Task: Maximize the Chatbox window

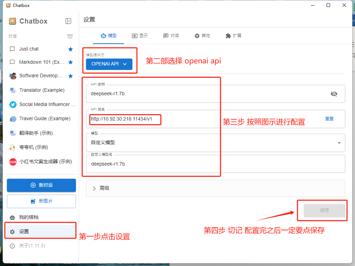Action: point(328,5)
